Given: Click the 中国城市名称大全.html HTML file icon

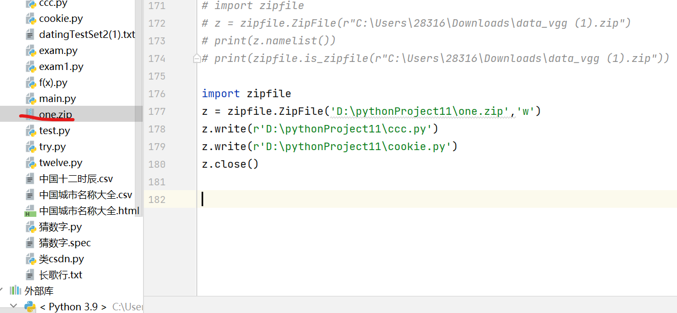Looking at the screenshot, I should (x=30, y=211).
